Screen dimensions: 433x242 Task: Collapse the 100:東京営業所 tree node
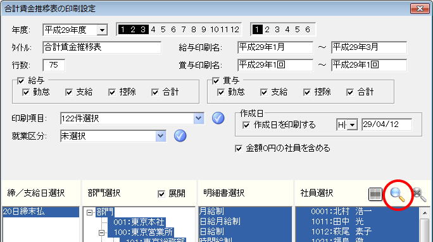[x=102, y=233]
